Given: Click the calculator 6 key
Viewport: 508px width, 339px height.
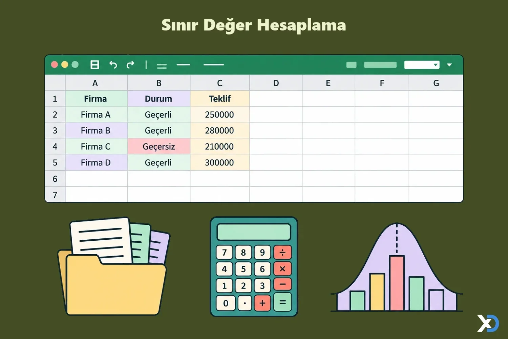Looking at the screenshot, I should [262, 269].
